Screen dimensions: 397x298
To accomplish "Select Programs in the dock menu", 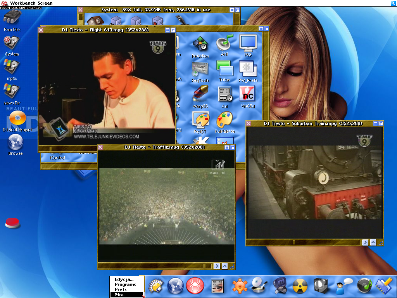I will 125,284.
